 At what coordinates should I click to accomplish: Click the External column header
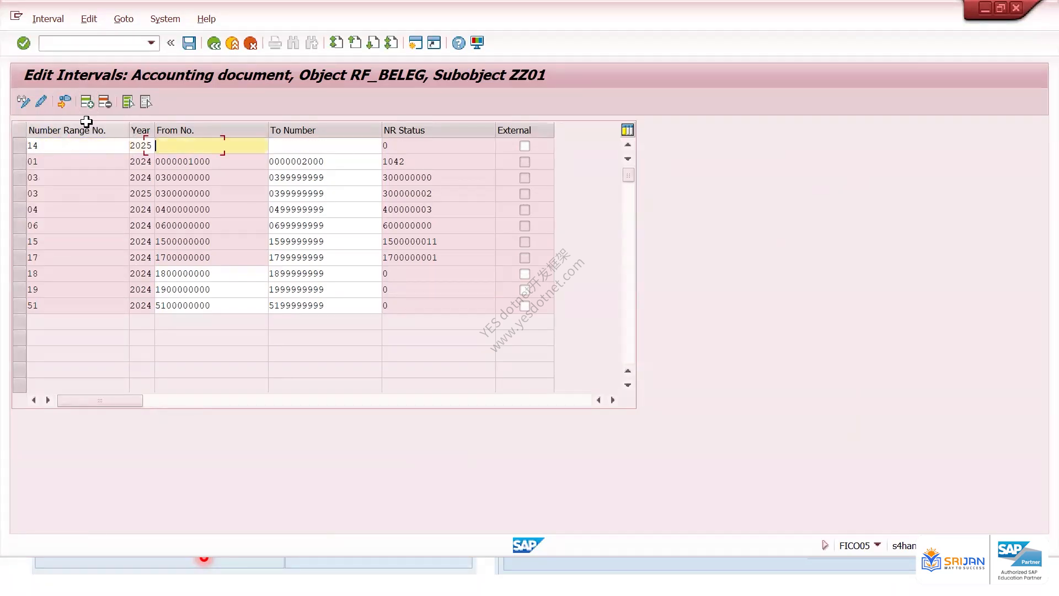(x=525, y=130)
